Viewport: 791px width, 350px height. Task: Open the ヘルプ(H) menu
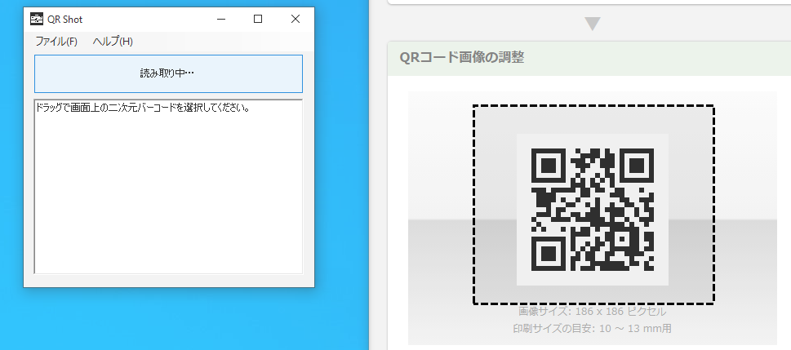[x=113, y=42]
